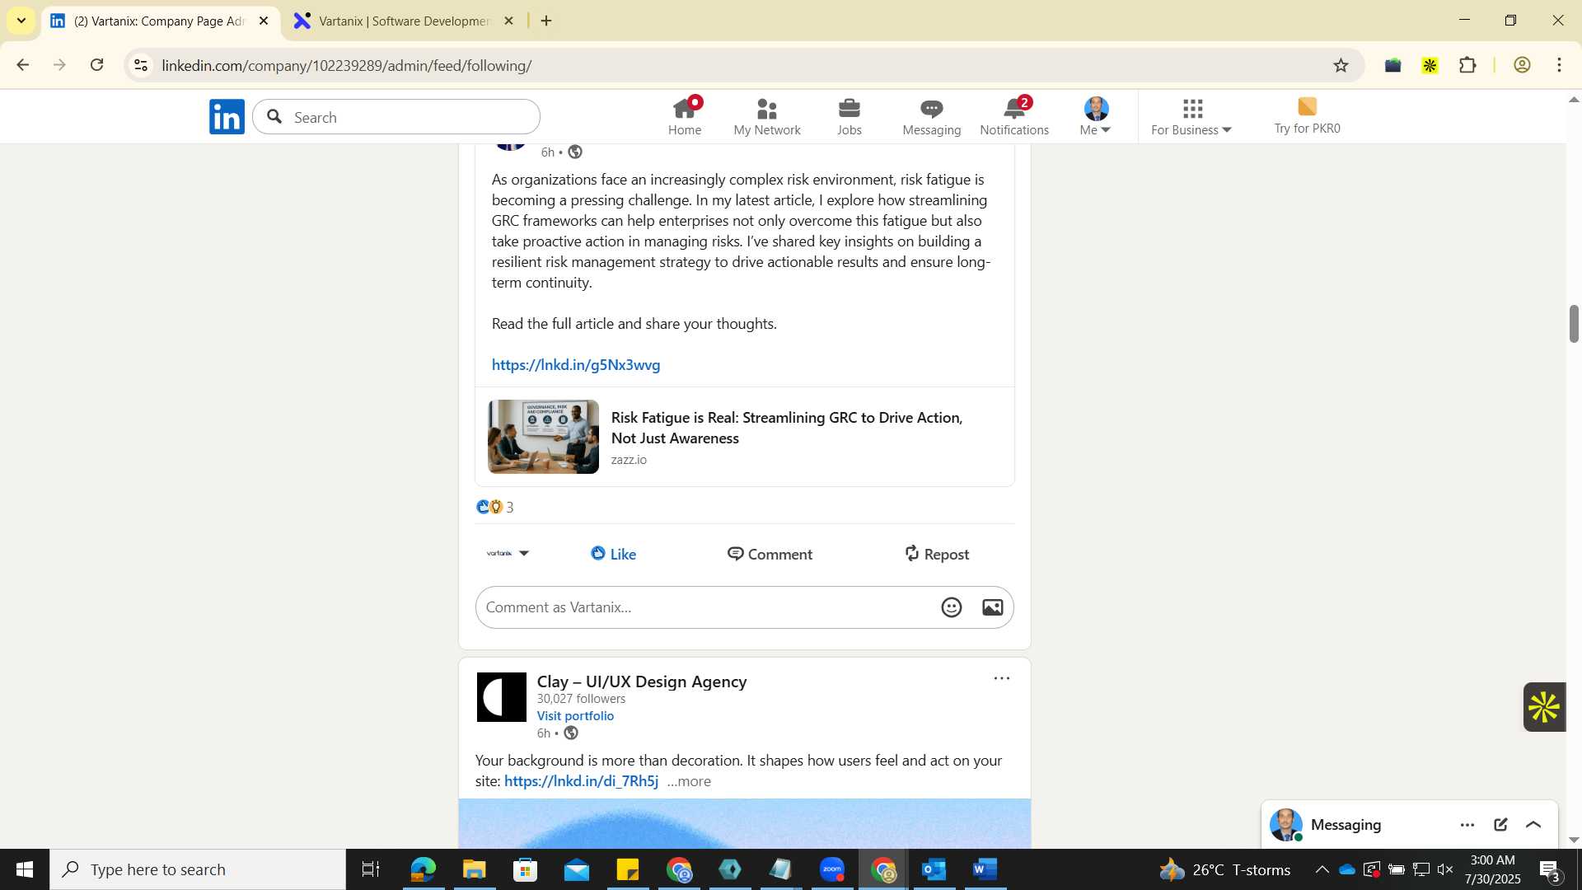The width and height of the screenshot is (1582, 890).
Task: Toggle muted speaker volume icon
Action: tap(1445, 869)
